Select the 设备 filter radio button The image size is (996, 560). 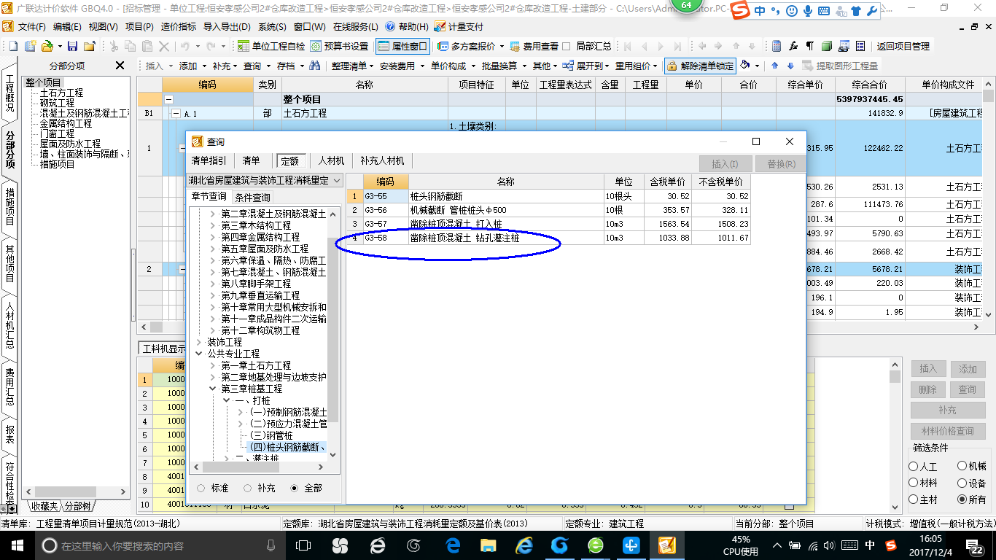click(x=962, y=483)
